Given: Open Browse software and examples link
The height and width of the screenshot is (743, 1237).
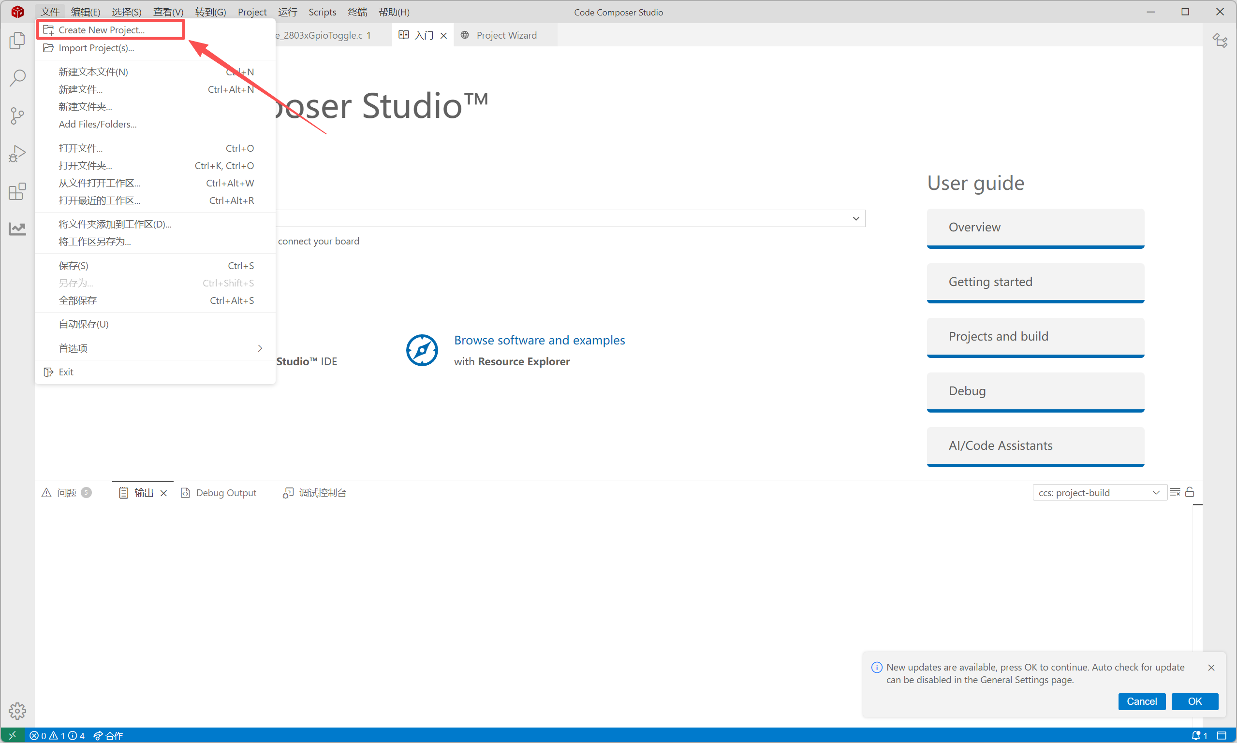Looking at the screenshot, I should (539, 340).
